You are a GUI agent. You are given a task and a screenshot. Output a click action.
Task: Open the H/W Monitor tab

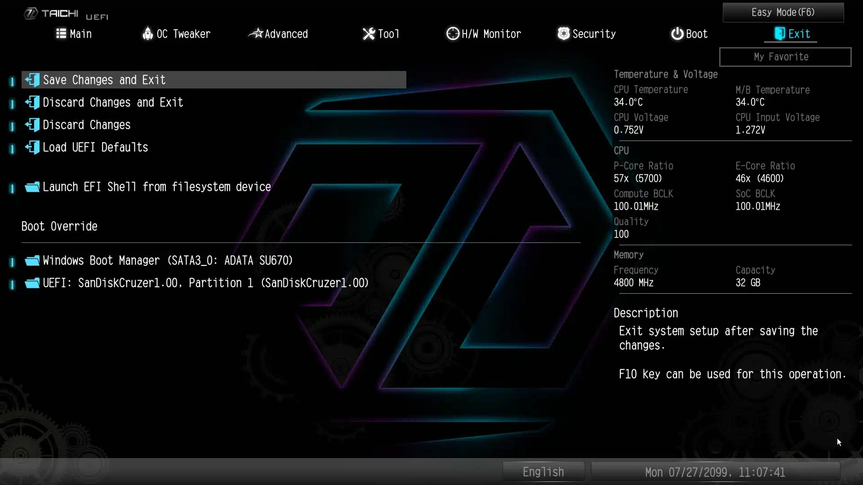tap(484, 34)
